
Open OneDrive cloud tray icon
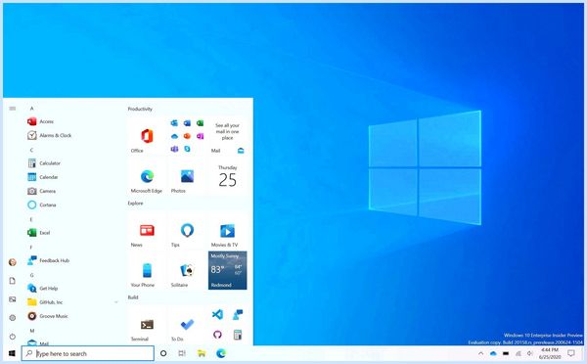coord(493,353)
